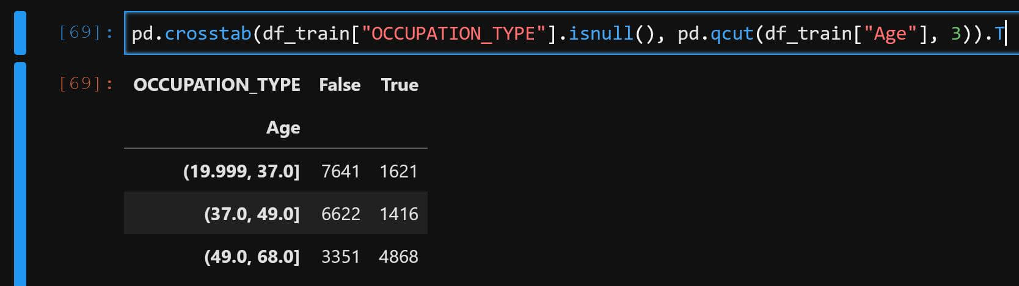Collapse the code input cell using its blue bar

(x=20, y=33)
